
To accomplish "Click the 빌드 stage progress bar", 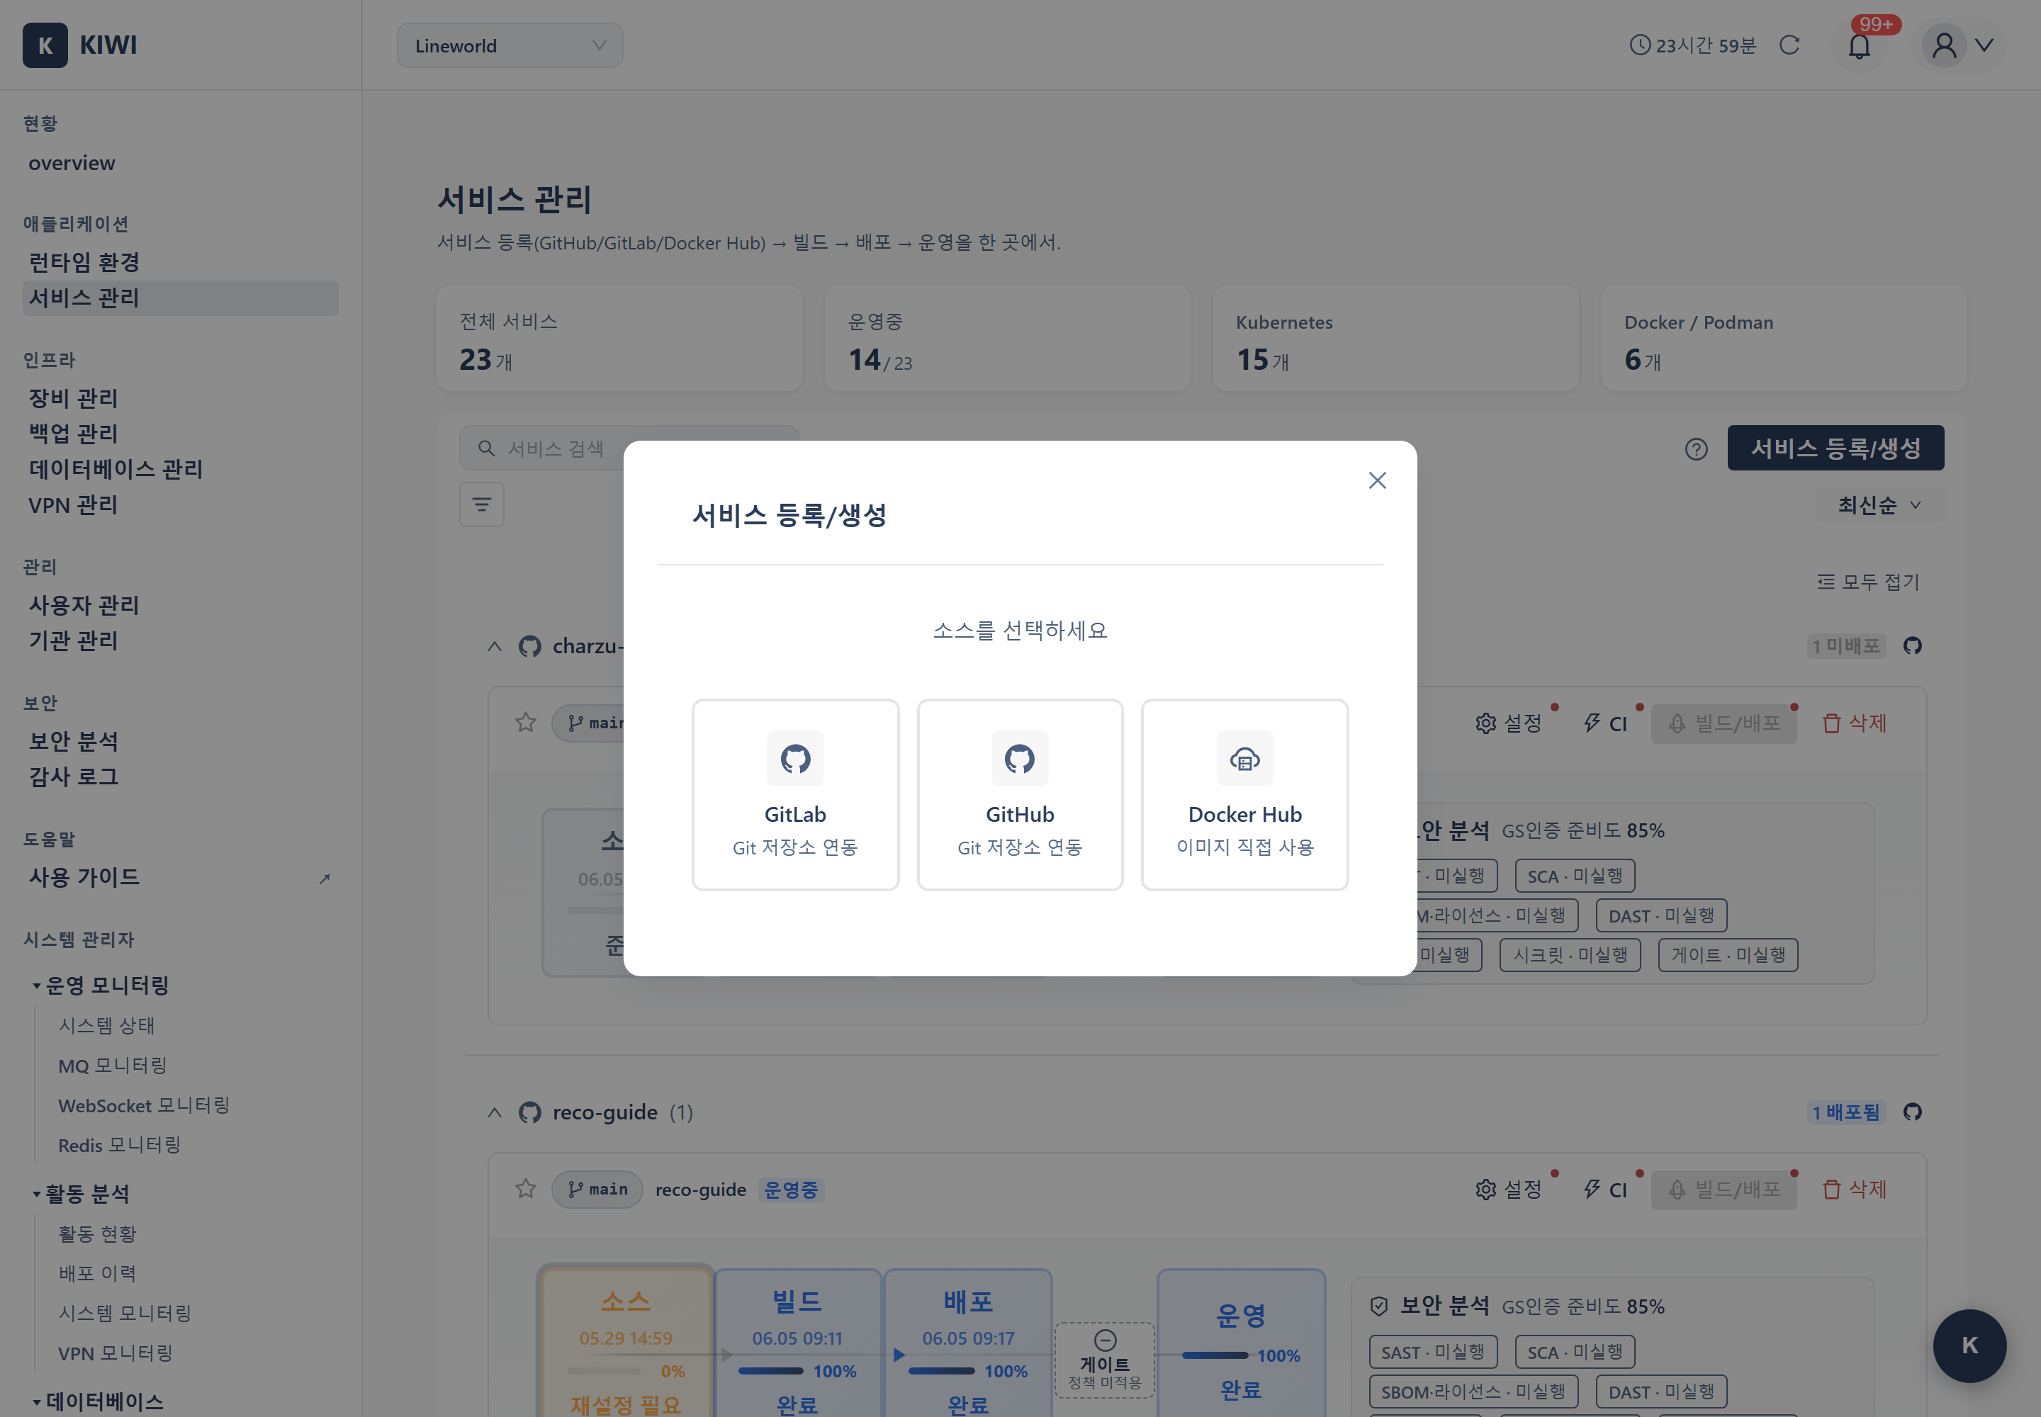I will (x=771, y=1372).
